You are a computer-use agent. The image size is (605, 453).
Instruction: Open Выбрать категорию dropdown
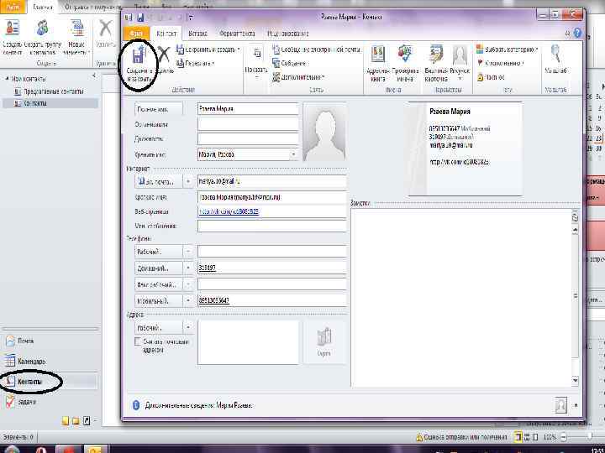507,49
